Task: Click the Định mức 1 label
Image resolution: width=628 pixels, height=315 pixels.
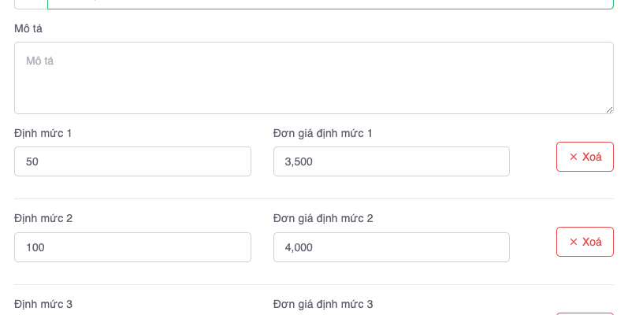Action: (x=43, y=133)
